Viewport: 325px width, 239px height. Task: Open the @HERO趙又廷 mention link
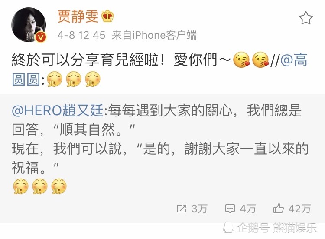[x=58, y=110]
